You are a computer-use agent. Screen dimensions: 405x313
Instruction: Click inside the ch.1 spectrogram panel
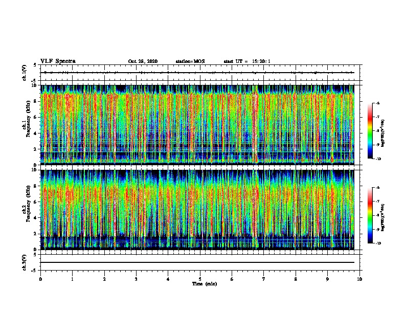(x=197, y=125)
